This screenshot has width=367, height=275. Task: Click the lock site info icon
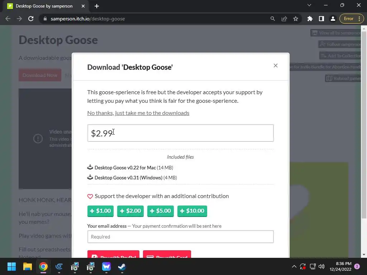tap(45, 19)
